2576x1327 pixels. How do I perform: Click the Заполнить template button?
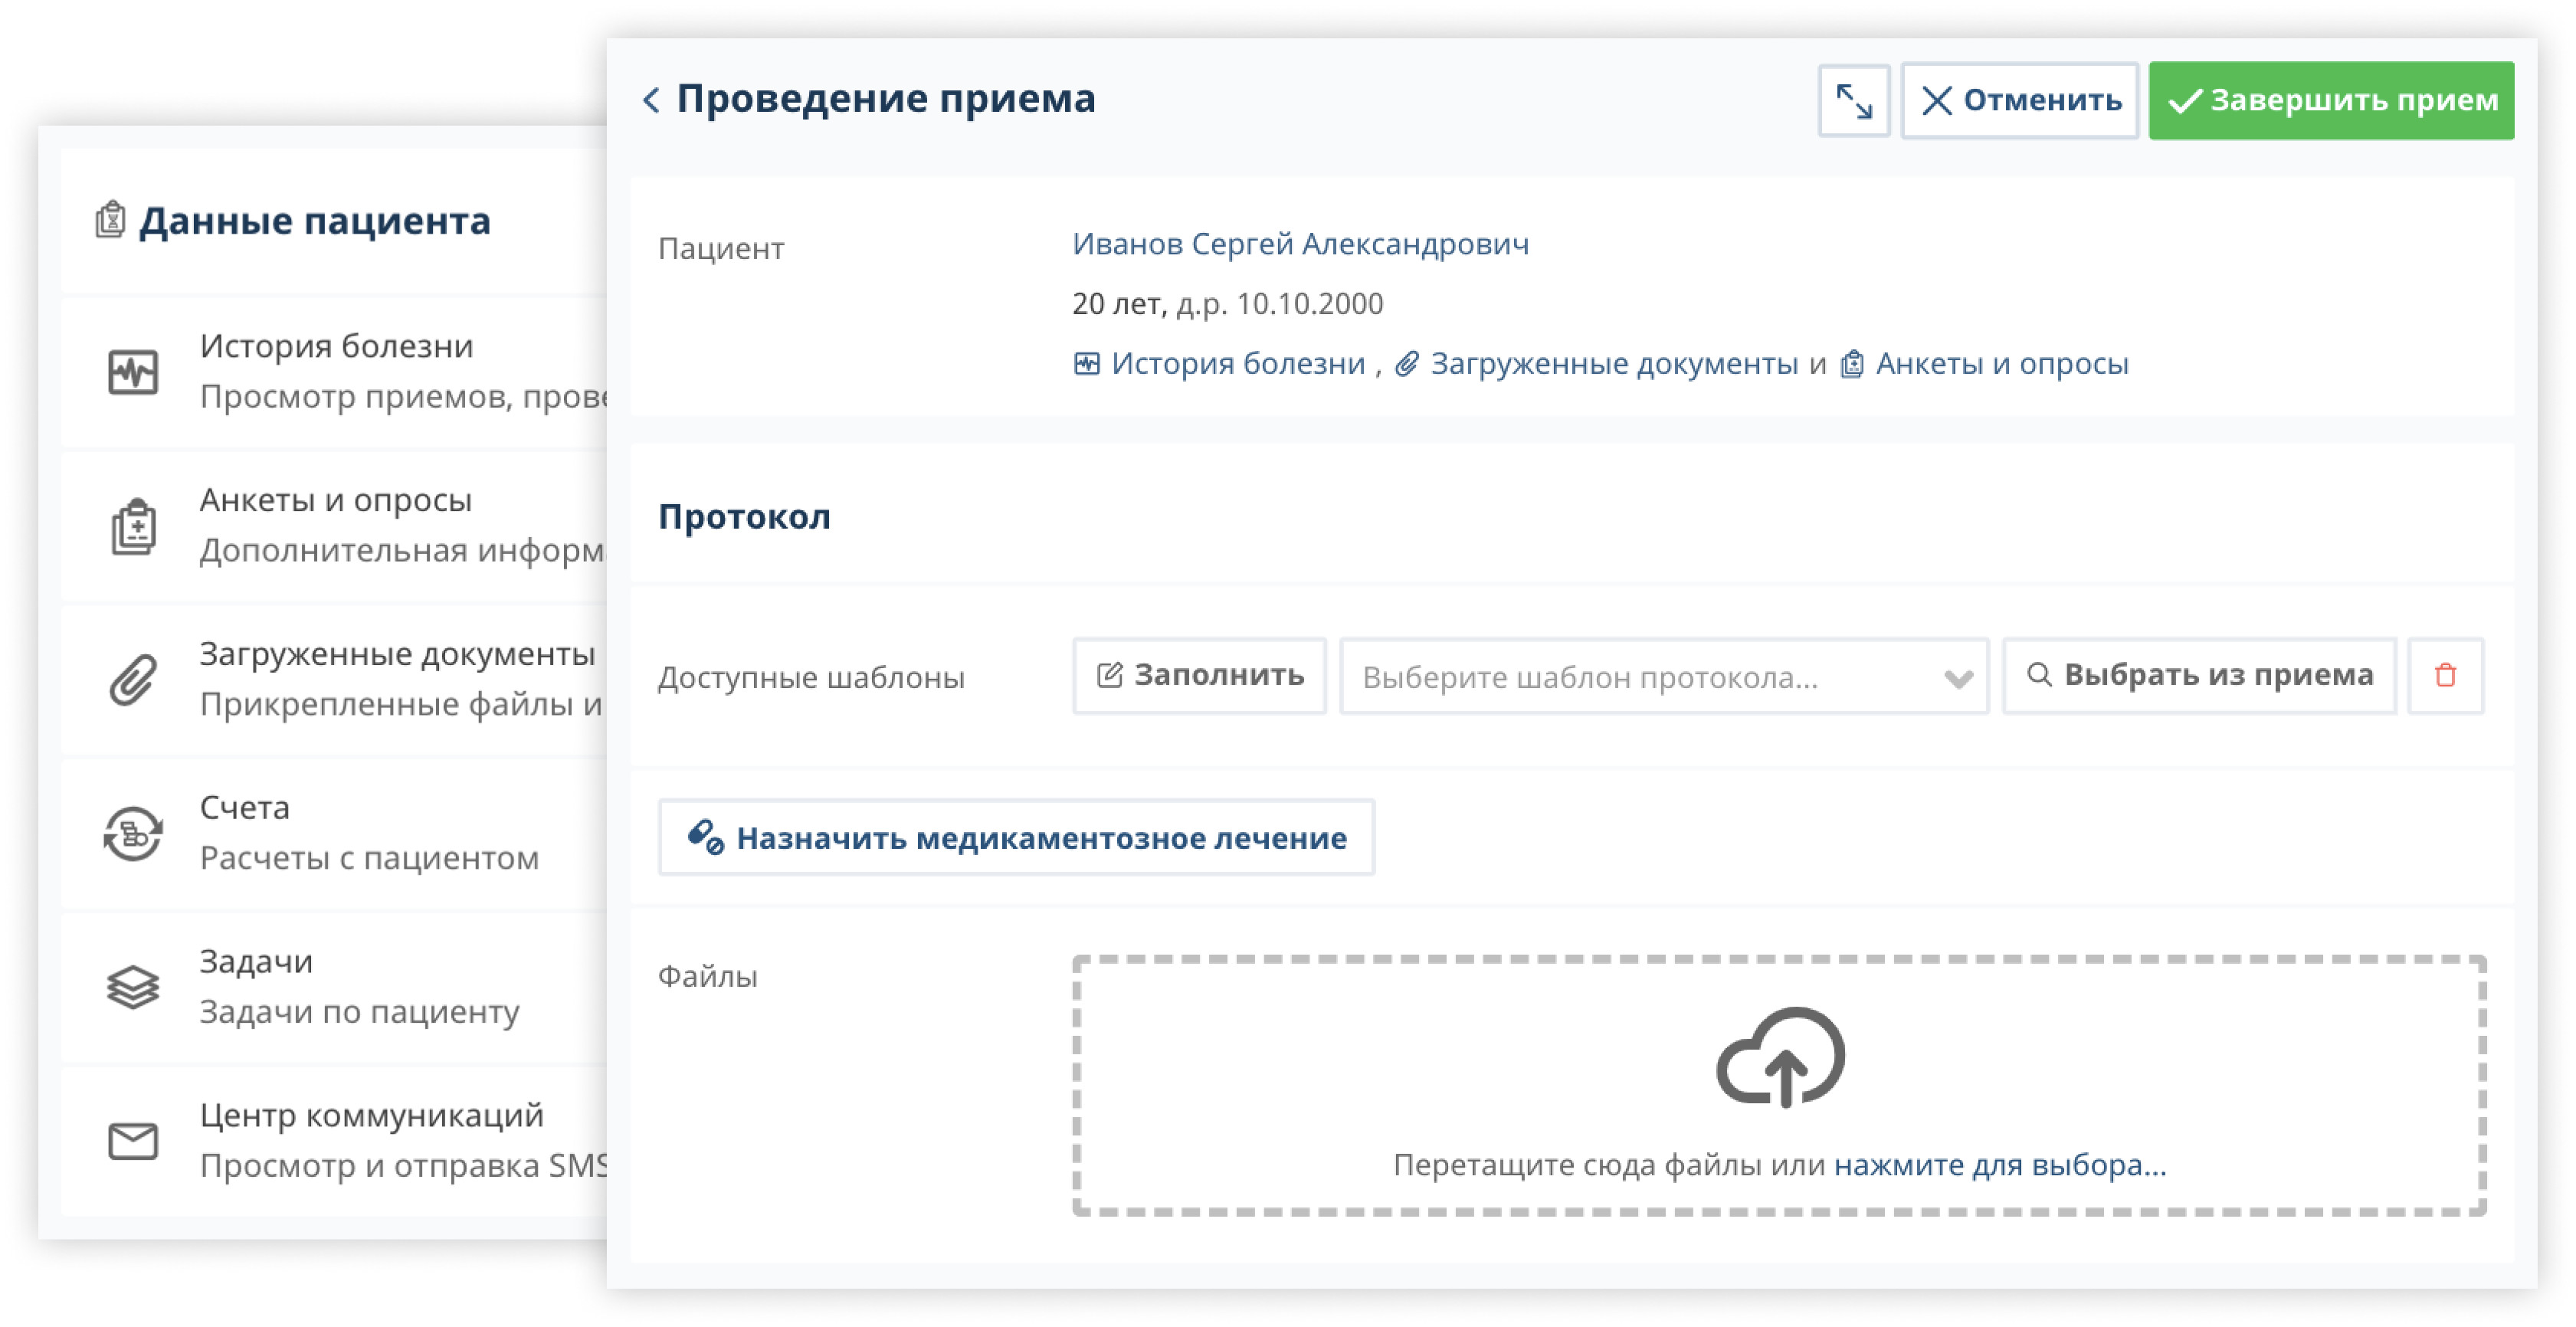[1199, 676]
